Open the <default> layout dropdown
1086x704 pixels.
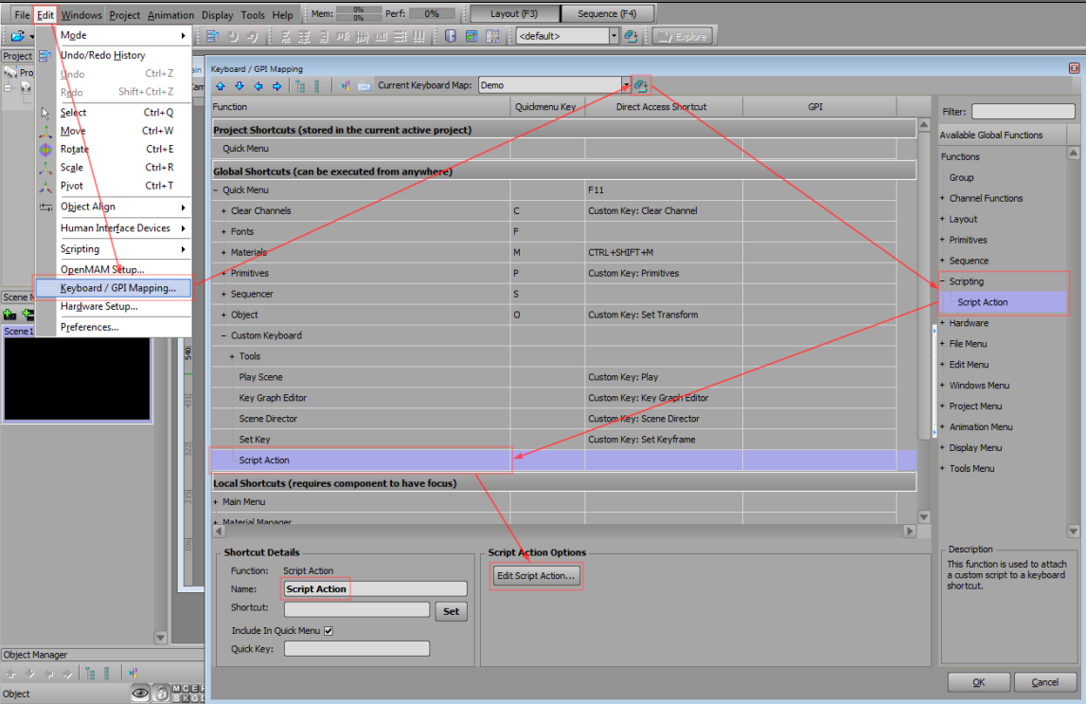point(613,36)
